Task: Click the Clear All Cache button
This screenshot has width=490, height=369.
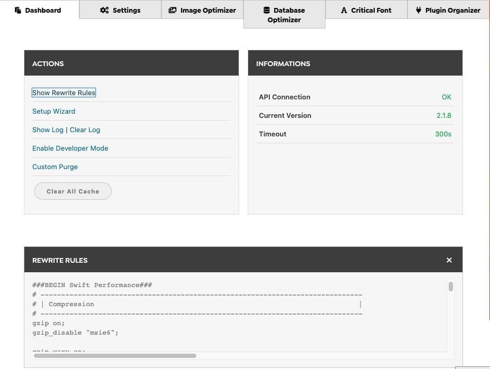Action: coord(73,191)
